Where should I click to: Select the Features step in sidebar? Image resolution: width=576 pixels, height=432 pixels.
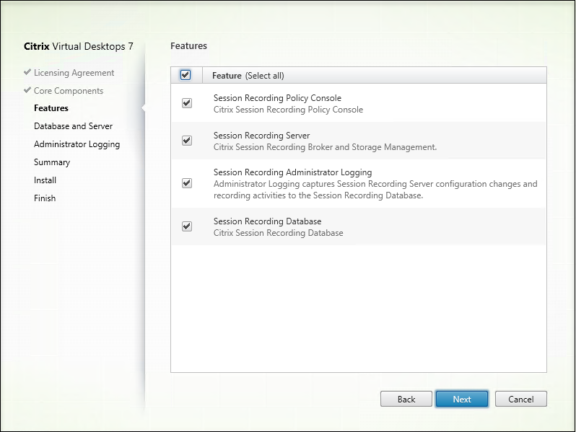[x=51, y=108]
